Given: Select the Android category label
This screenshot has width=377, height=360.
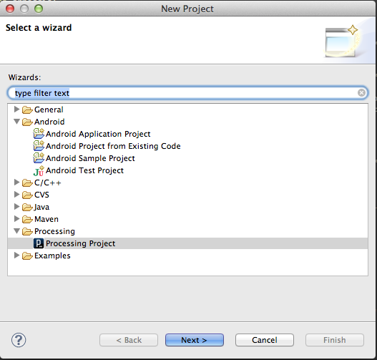Looking at the screenshot, I should point(49,122).
